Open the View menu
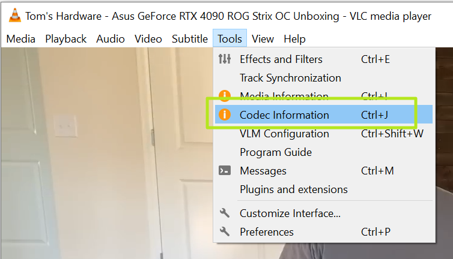The image size is (453, 259). [x=263, y=39]
